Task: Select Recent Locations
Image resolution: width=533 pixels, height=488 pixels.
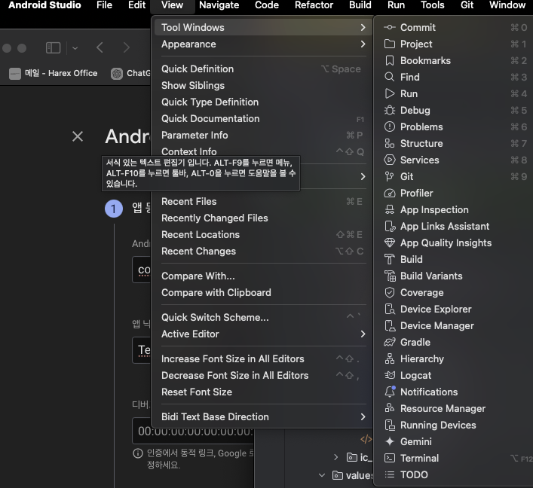Action: pyautogui.click(x=262, y=235)
